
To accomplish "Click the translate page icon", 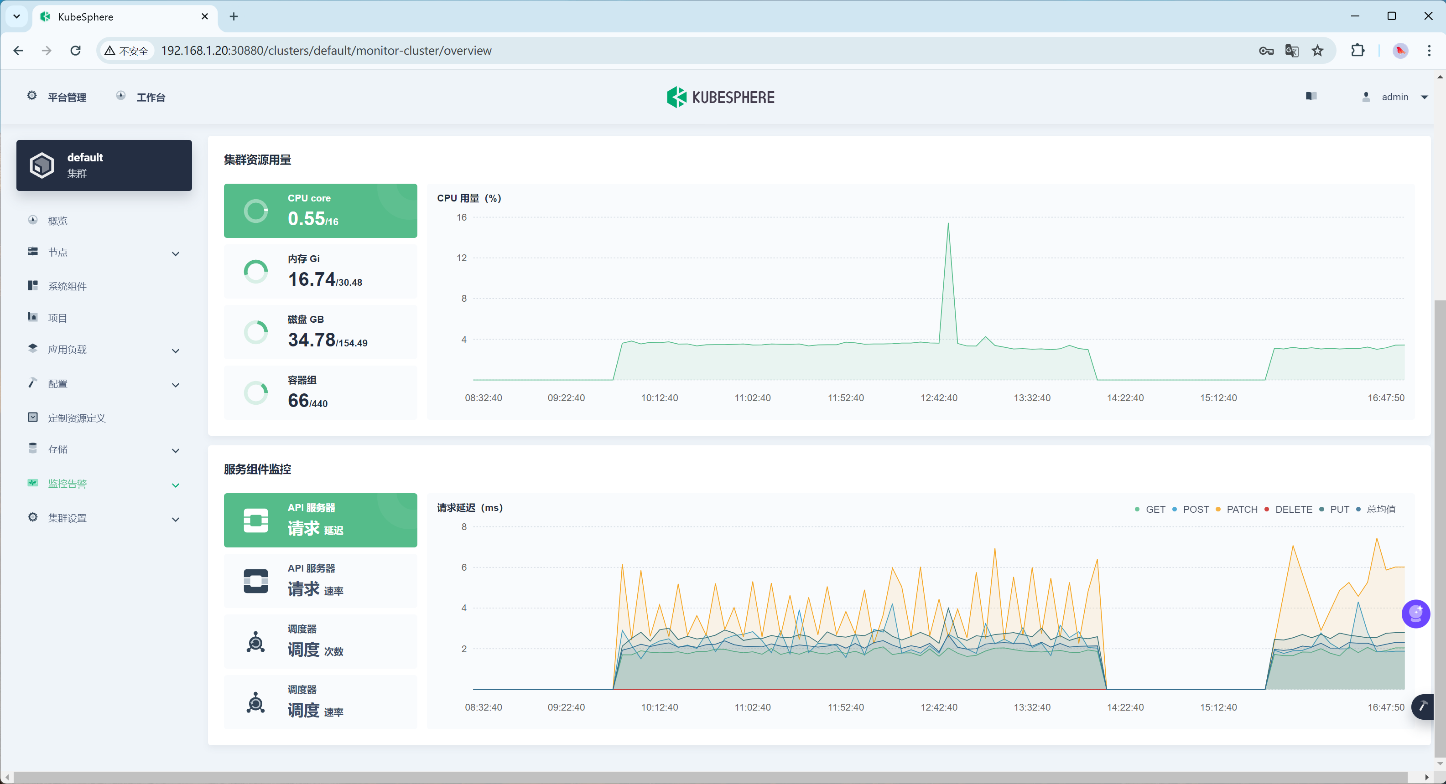I will click(x=1292, y=51).
